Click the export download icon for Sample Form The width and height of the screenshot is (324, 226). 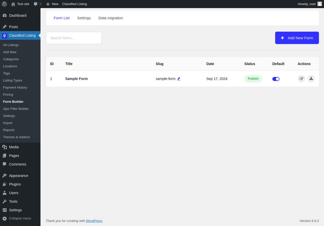pos(311,79)
